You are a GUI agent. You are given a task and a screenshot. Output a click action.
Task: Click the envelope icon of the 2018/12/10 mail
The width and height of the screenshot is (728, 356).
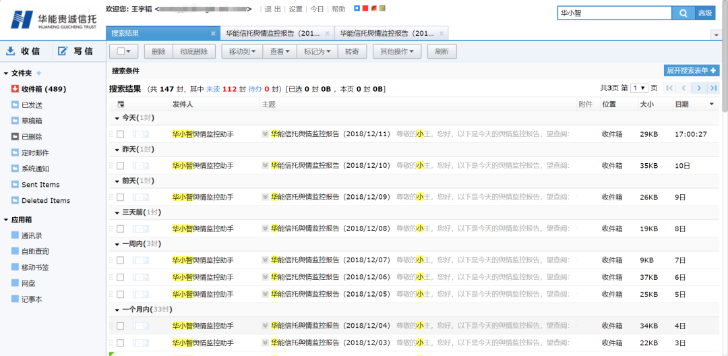(141, 166)
